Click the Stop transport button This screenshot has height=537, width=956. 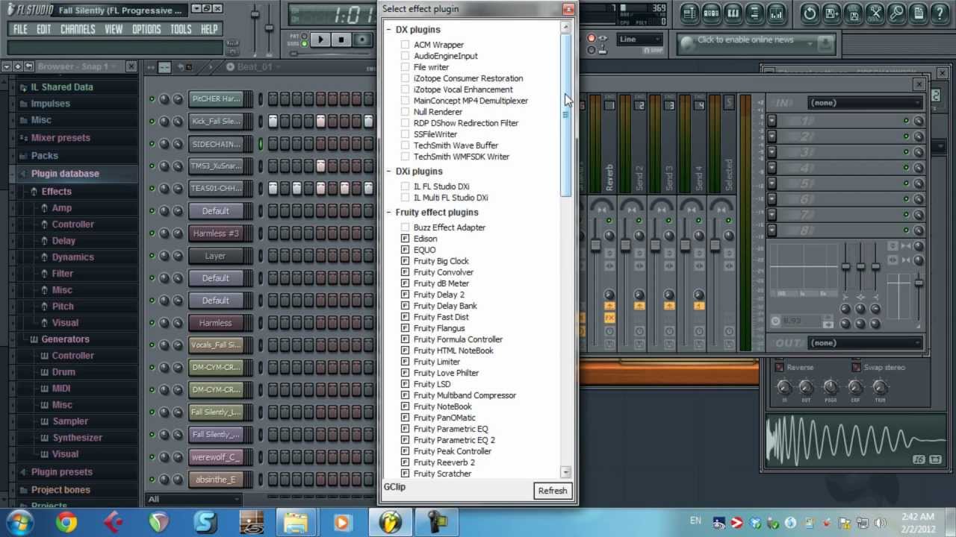tap(341, 40)
